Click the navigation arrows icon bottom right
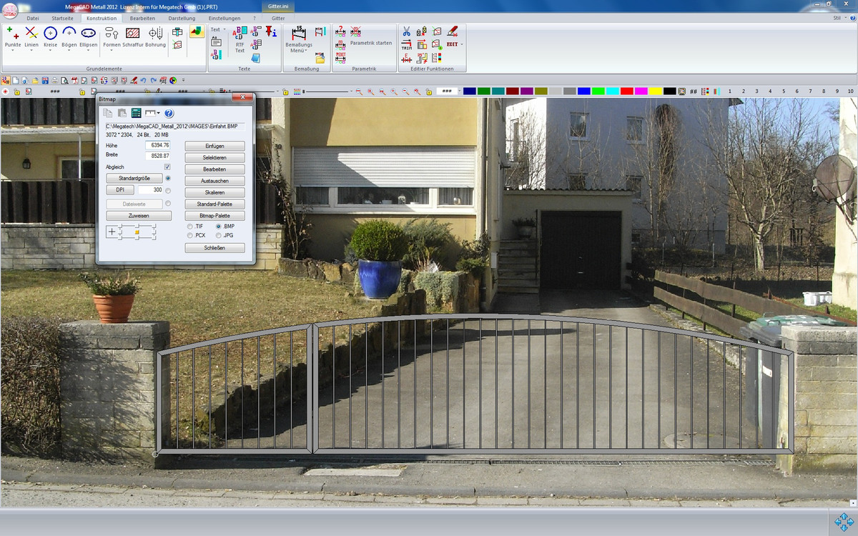This screenshot has height=536, width=858. coord(843,521)
